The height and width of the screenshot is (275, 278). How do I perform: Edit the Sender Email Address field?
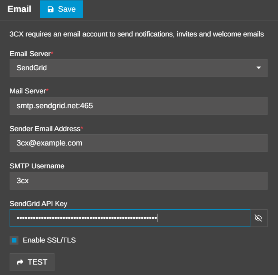[x=139, y=143]
